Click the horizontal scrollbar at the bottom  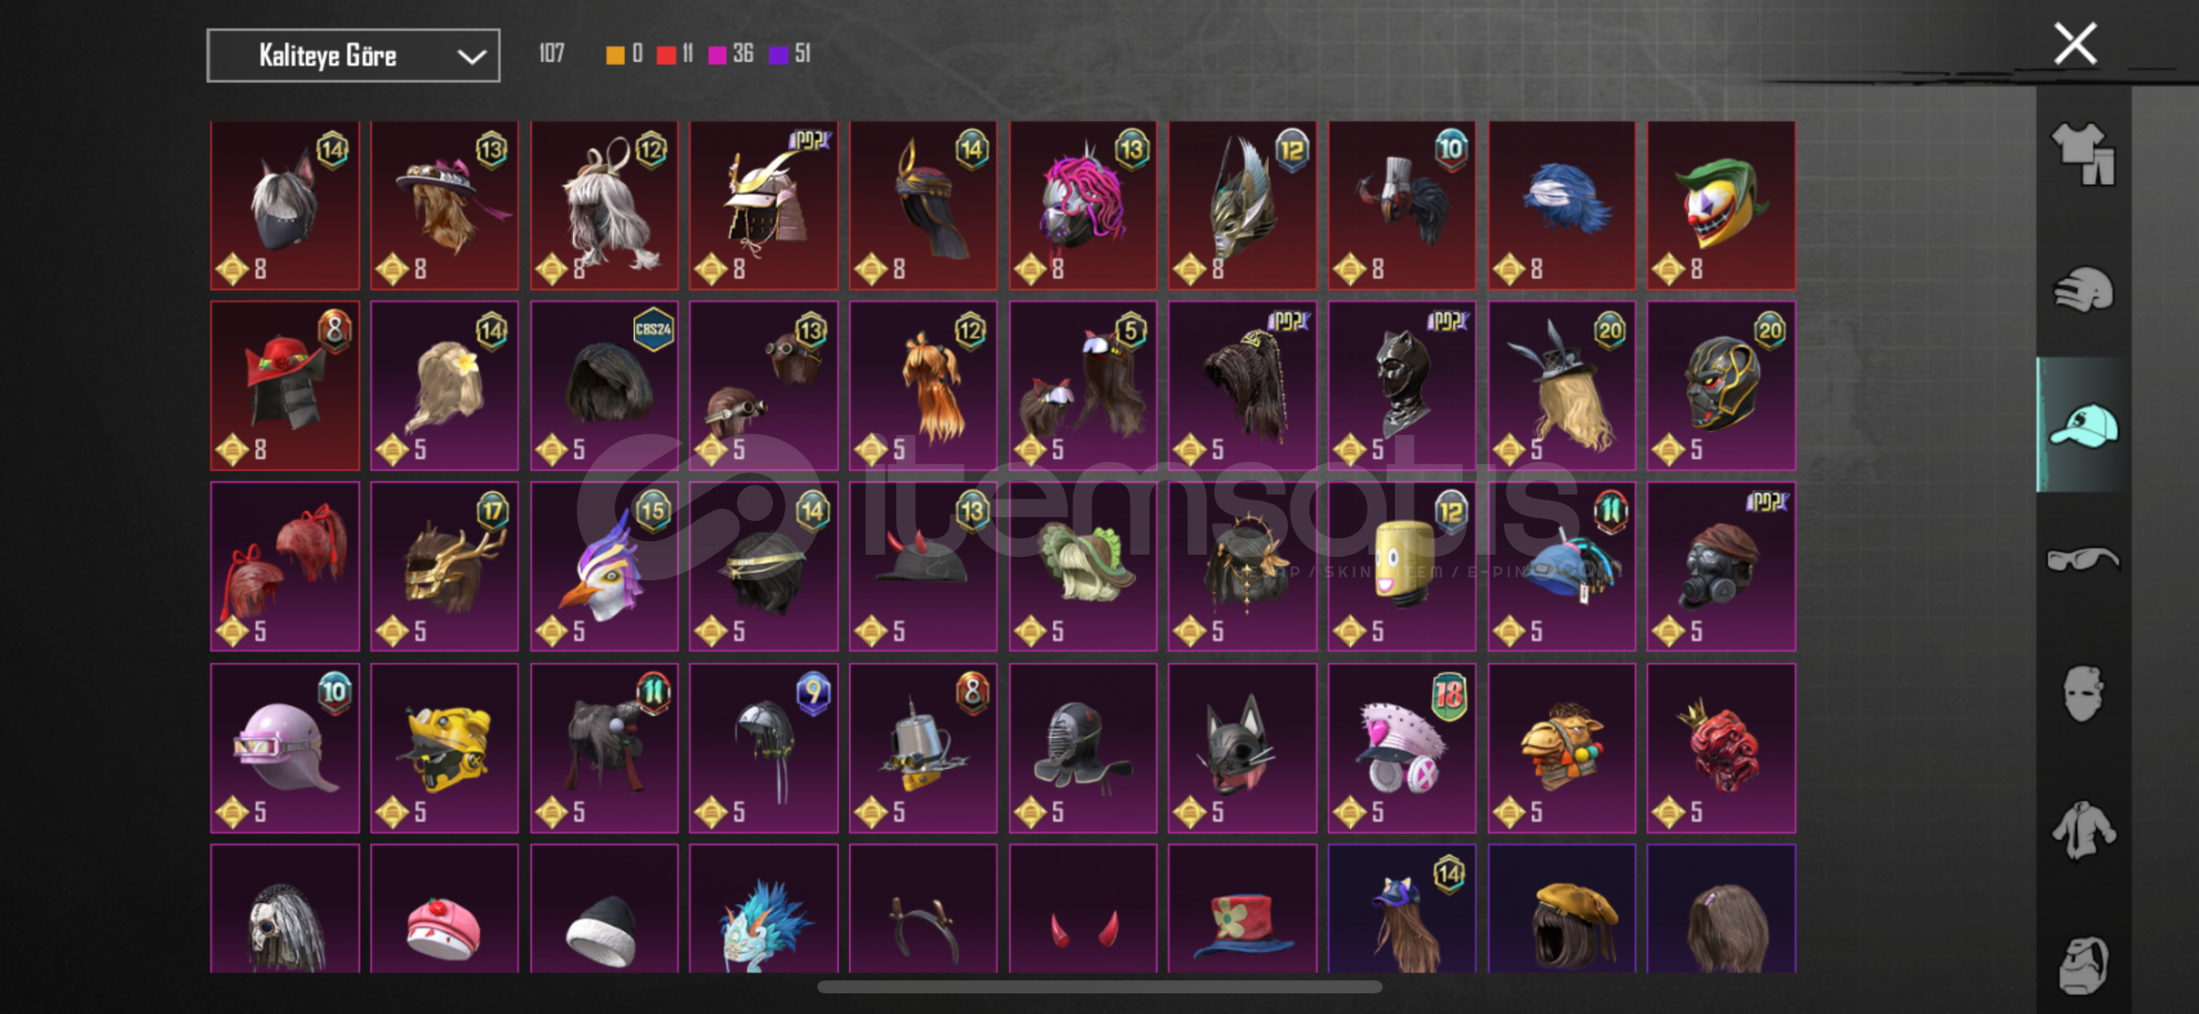click(x=1099, y=987)
